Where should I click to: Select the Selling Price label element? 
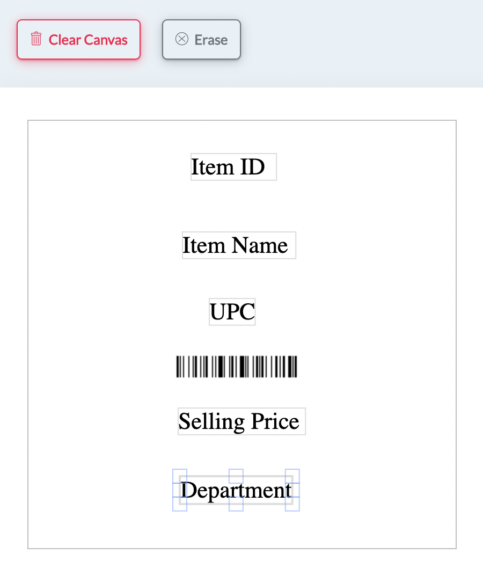click(241, 421)
